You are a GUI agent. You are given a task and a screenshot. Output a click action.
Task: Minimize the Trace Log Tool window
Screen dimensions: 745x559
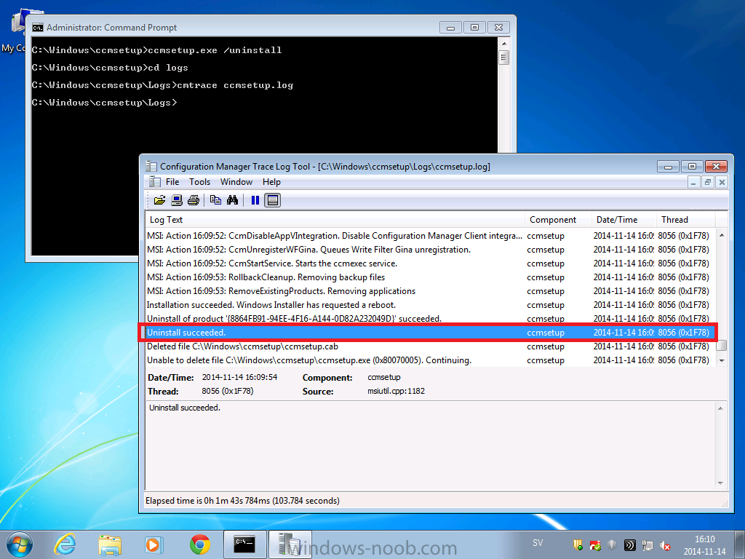point(669,167)
